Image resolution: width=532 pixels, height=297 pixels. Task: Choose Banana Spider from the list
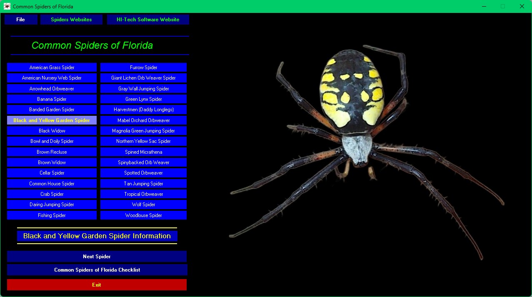coord(52,99)
